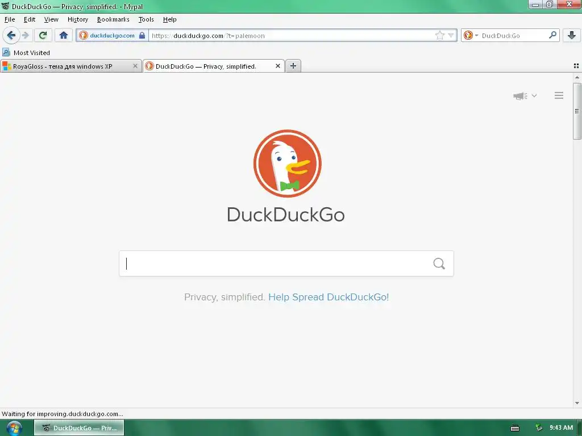Screen dimensions: 582x436
Task: Click the scrollbar up arrow
Action: click(577, 77)
